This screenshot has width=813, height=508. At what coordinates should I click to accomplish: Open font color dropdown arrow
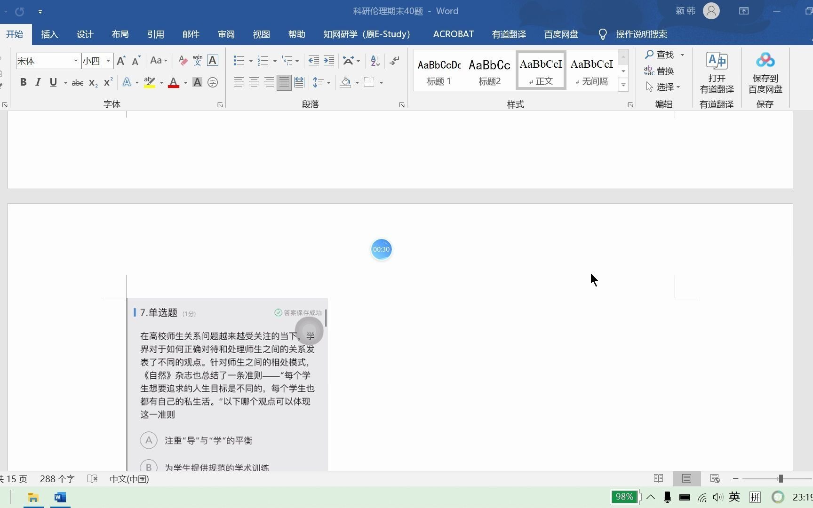point(185,83)
